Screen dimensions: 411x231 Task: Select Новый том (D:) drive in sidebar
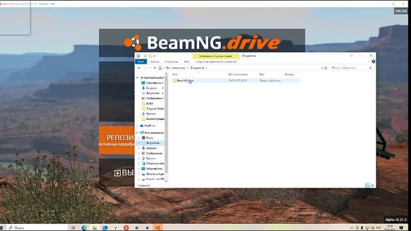[x=153, y=179]
